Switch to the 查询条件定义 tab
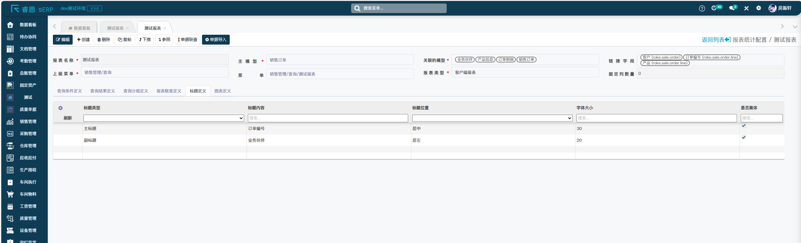The image size is (801, 243). pos(69,91)
